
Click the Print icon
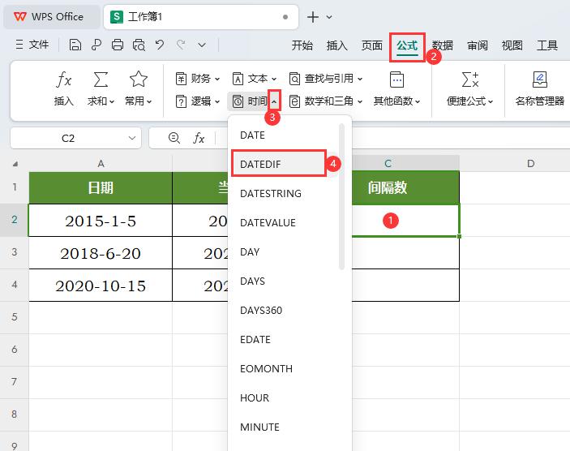[x=118, y=45]
